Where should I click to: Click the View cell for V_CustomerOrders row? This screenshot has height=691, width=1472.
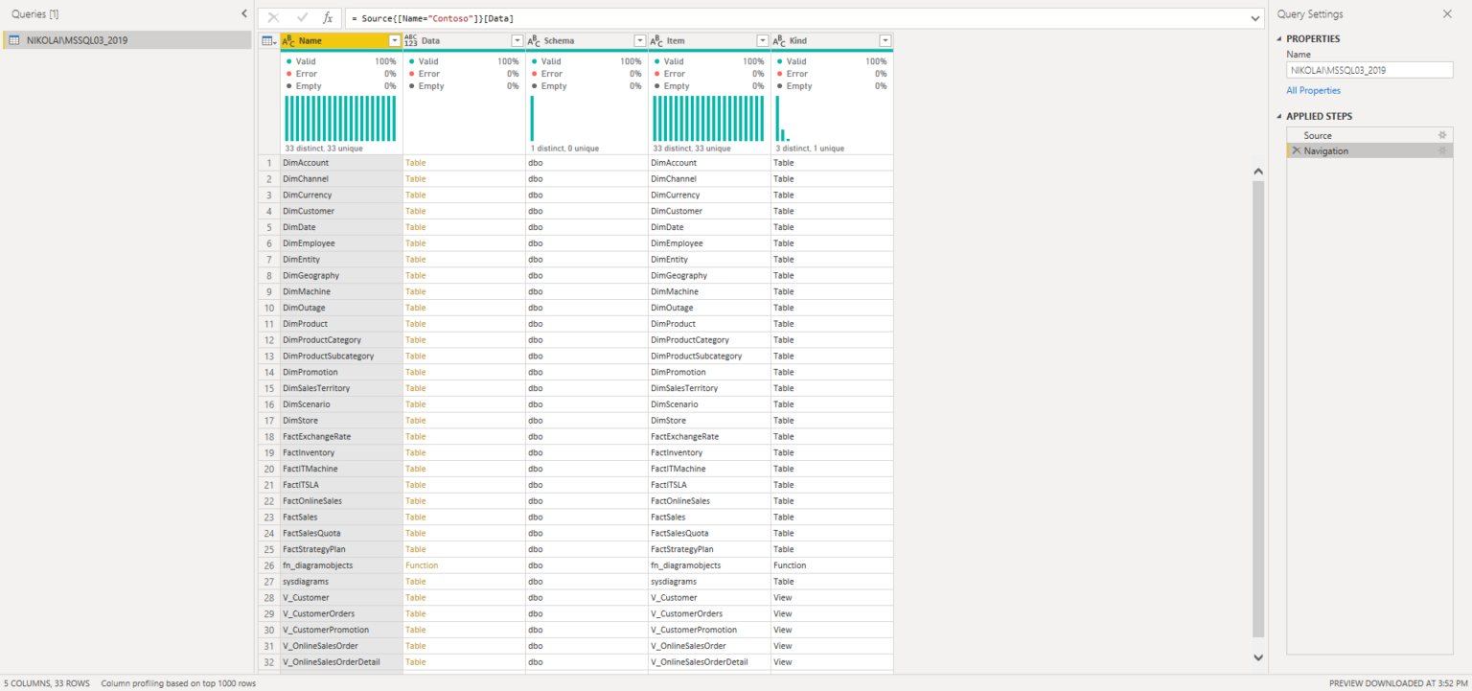(x=832, y=613)
